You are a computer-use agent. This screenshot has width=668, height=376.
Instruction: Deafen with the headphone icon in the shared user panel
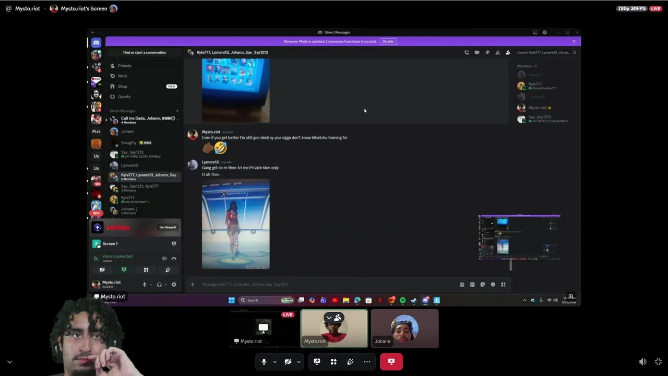(159, 285)
